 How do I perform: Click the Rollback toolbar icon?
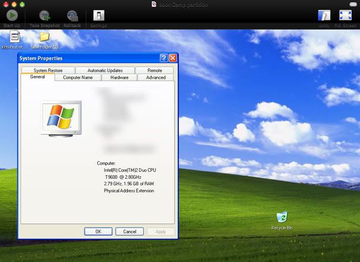(72, 16)
